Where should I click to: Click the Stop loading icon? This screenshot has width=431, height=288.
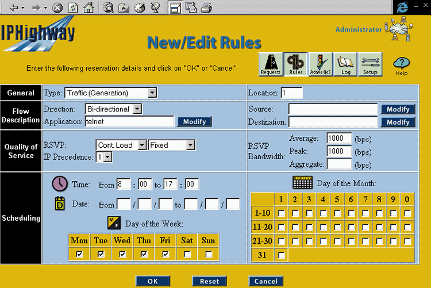57,7
